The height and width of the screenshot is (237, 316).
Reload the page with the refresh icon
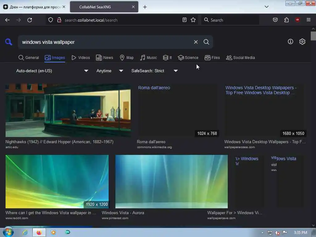tap(30, 20)
